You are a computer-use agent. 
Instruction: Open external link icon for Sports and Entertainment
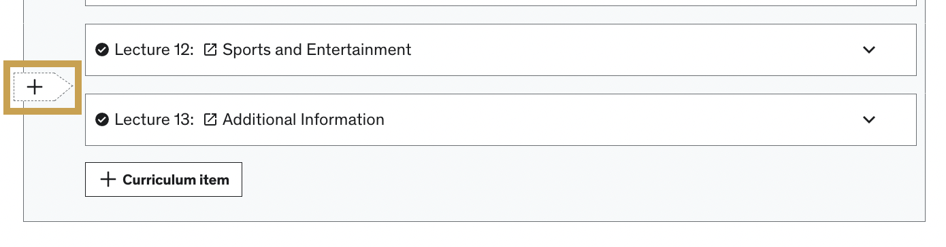tap(210, 50)
